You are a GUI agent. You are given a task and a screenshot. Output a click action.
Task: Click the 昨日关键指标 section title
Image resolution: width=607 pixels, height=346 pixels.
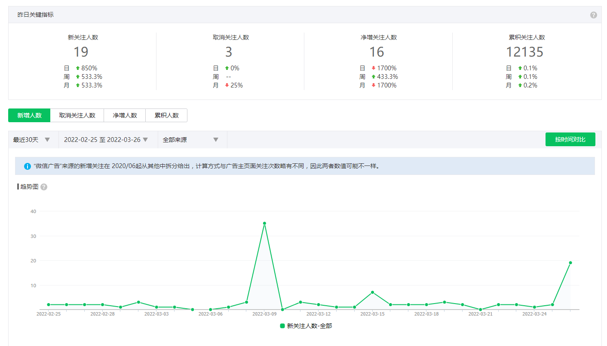click(x=35, y=15)
